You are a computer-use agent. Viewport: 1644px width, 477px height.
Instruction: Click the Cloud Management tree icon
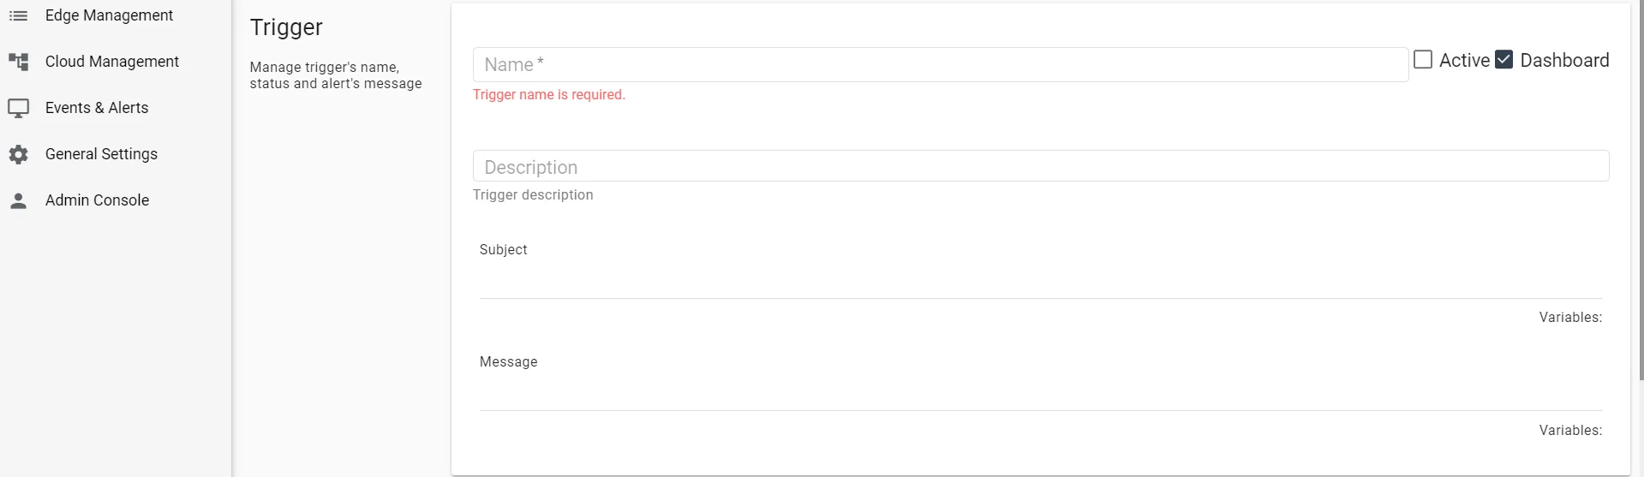[18, 62]
